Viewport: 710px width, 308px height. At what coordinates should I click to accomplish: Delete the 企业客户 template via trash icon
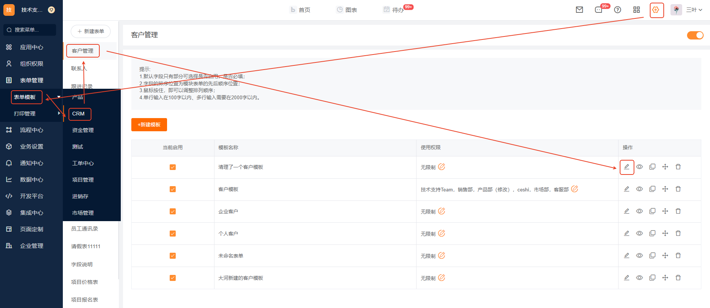click(x=678, y=211)
